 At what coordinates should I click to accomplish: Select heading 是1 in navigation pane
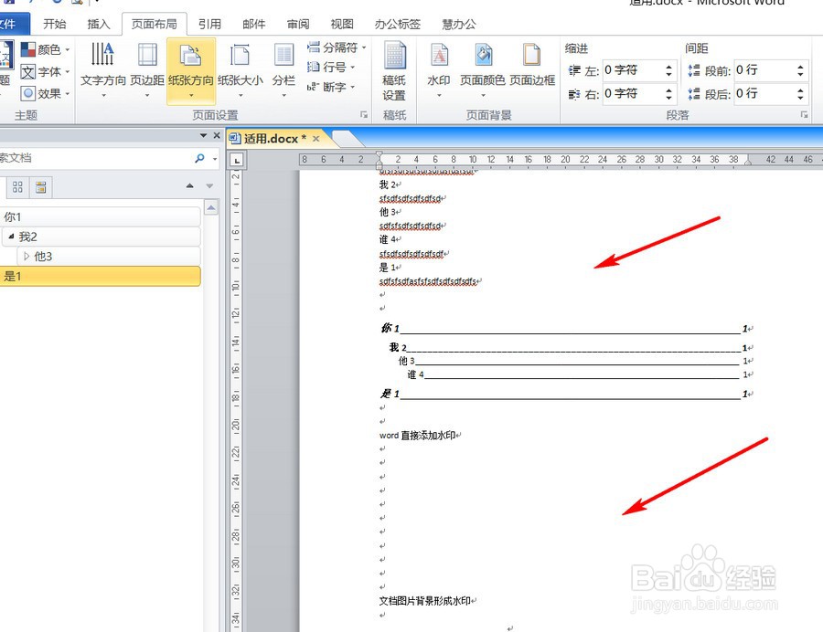(100, 276)
